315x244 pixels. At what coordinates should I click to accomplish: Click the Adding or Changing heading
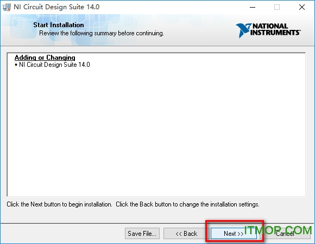point(45,58)
